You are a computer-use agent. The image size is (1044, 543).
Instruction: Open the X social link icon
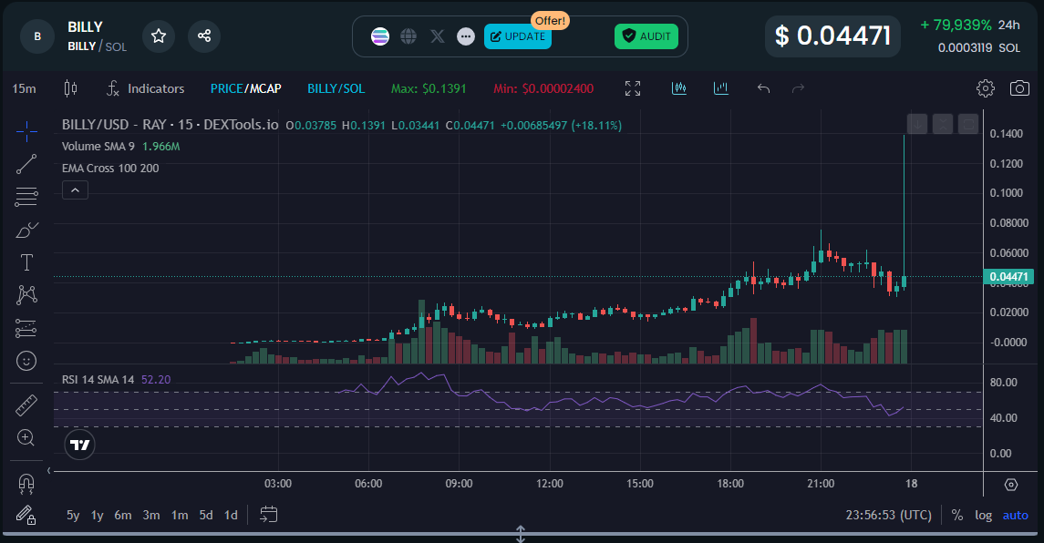[x=438, y=36]
